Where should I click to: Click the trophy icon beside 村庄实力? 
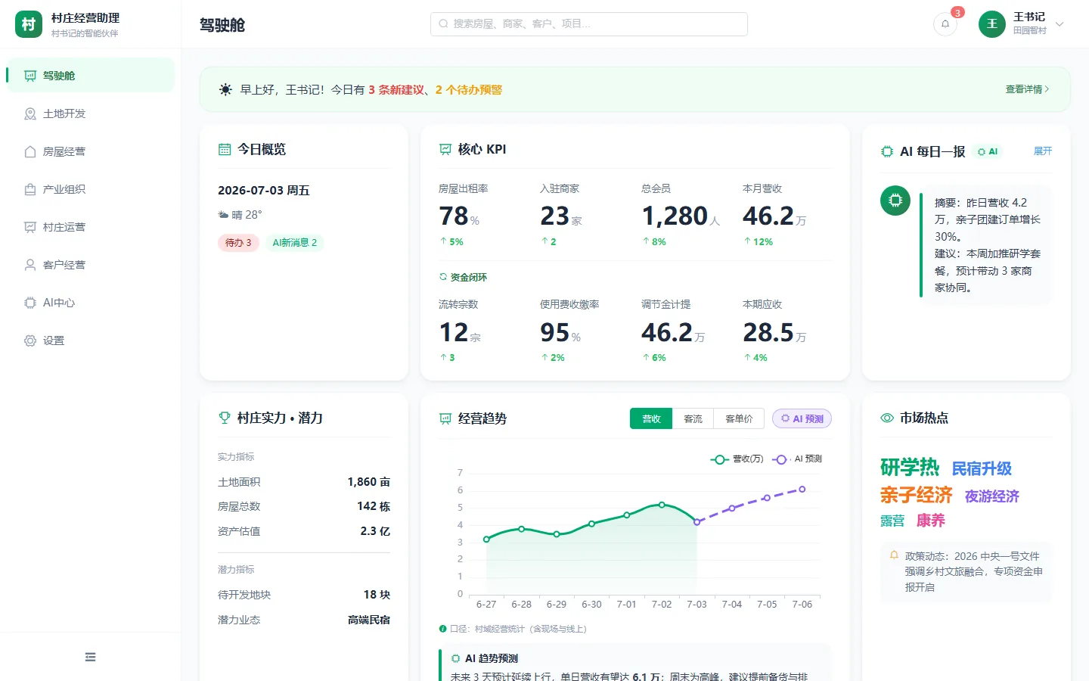(x=225, y=418)
